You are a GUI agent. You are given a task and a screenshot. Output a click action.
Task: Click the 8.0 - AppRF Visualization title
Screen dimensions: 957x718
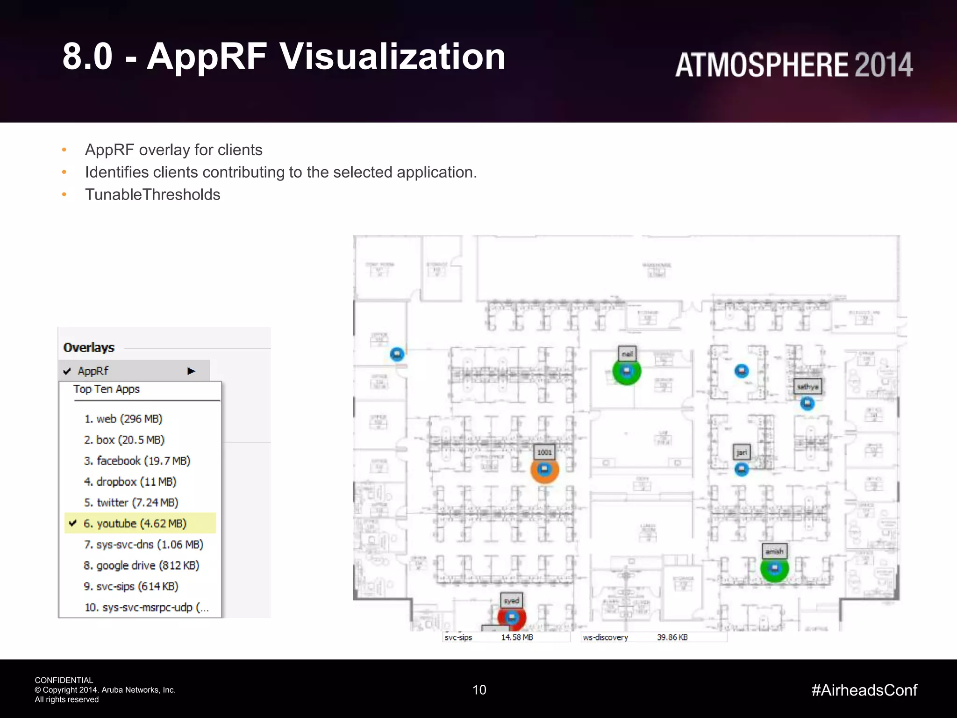click(x=284, y=57)
